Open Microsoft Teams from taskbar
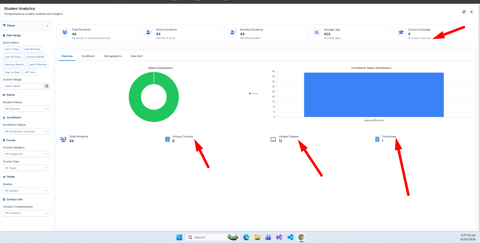The image size is (480, 243). pyautogui.click(x=268, y=237)
